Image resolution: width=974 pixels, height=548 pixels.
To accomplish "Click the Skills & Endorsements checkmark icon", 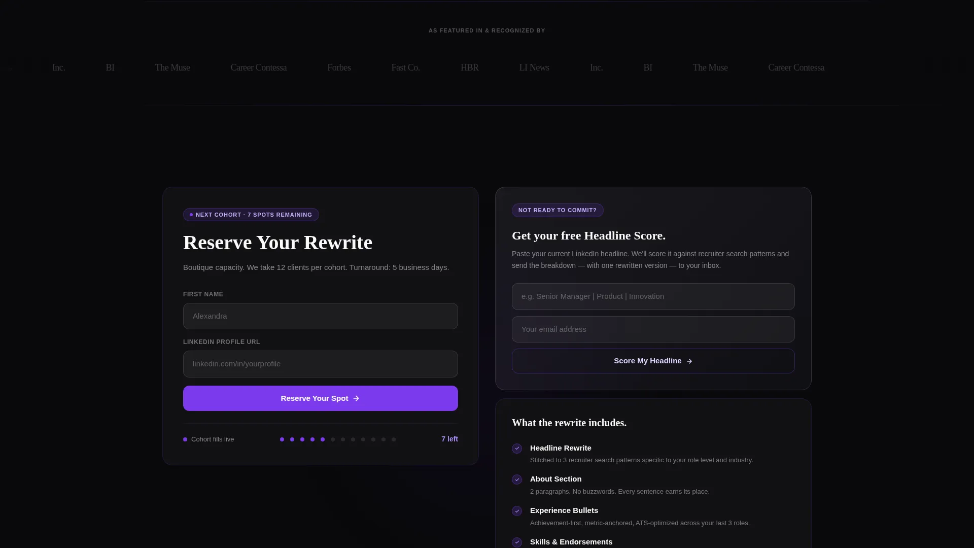I will (x=517, y=542).
